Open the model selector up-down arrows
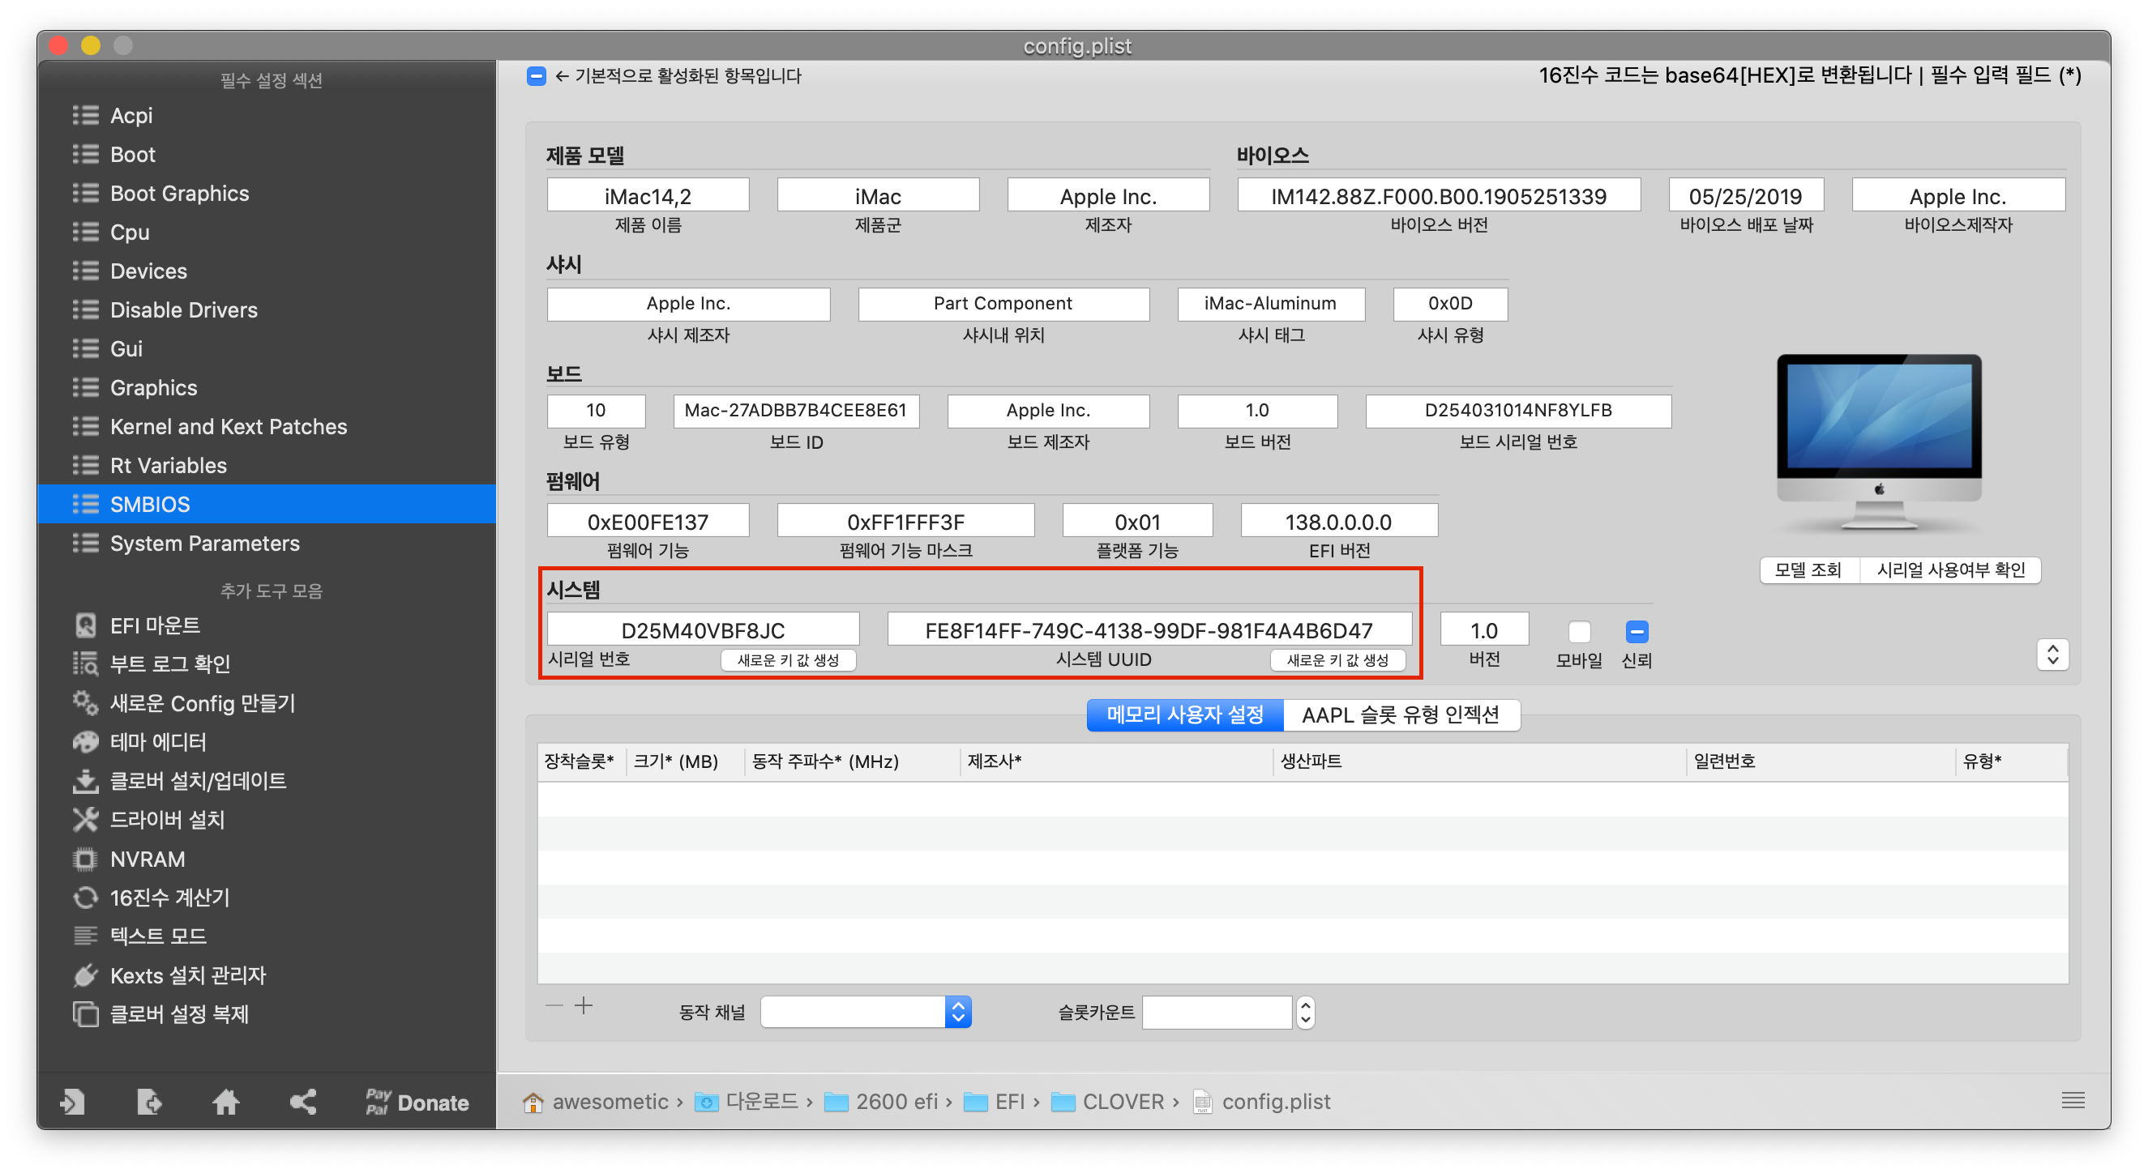 (2052, 654)
